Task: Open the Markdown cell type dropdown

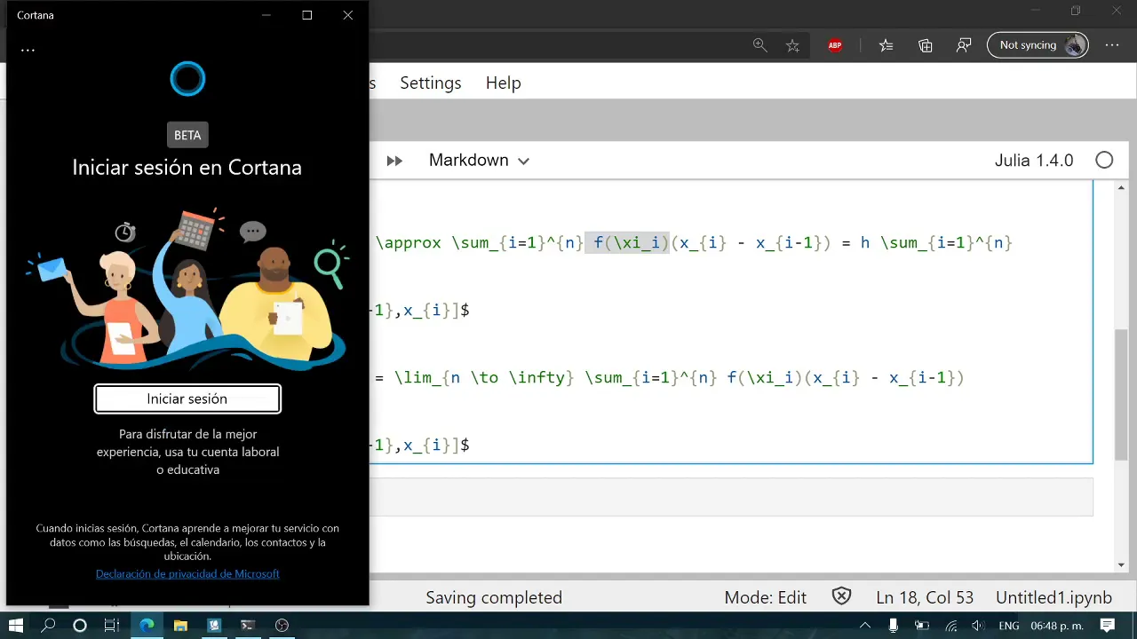Action: click(479, 161)
